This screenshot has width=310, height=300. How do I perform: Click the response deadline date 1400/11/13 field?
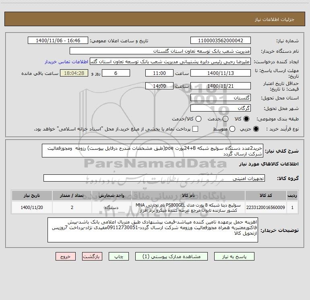pyautogui.click(x=221, y=73)
